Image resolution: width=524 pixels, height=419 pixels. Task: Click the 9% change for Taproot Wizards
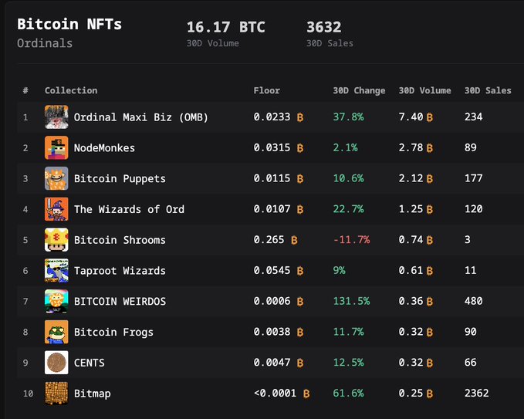tap(340, 271)
